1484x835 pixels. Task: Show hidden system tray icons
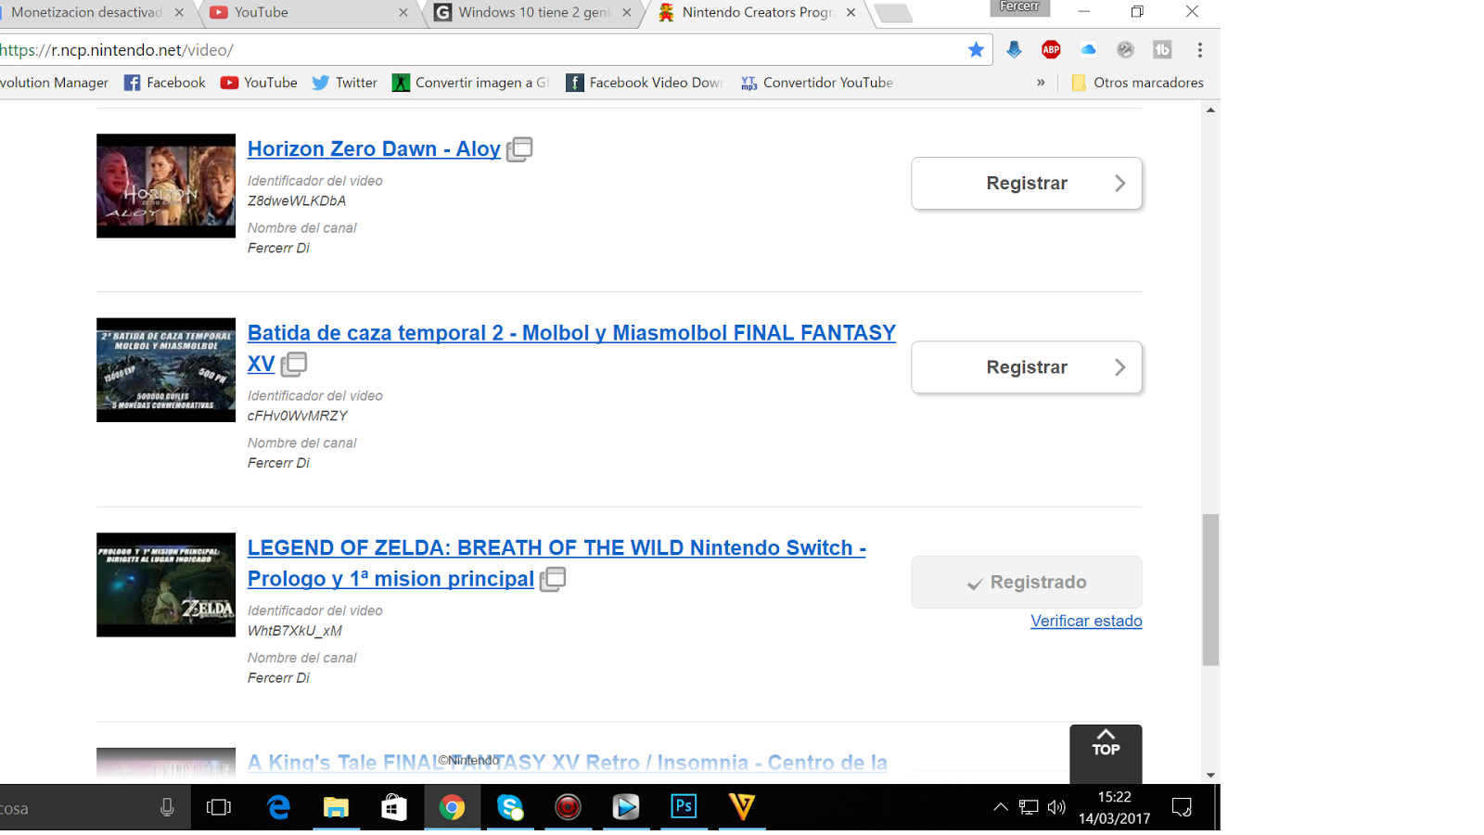[x=1001, y=807]
